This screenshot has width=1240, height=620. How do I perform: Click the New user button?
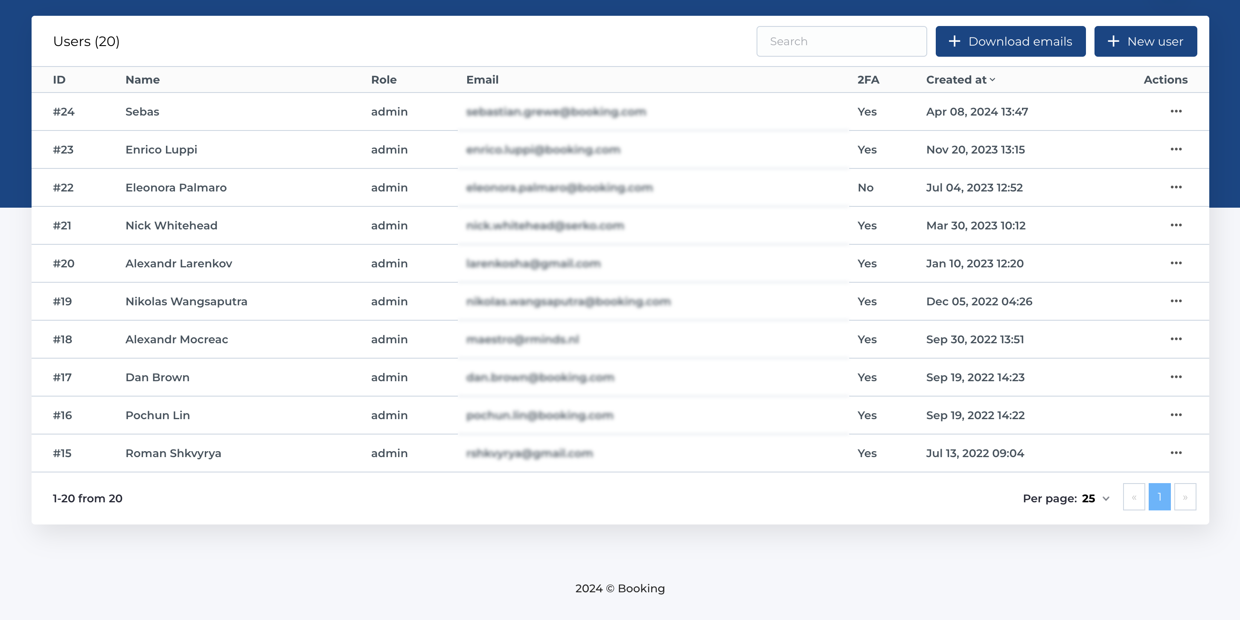point(1145,41)
